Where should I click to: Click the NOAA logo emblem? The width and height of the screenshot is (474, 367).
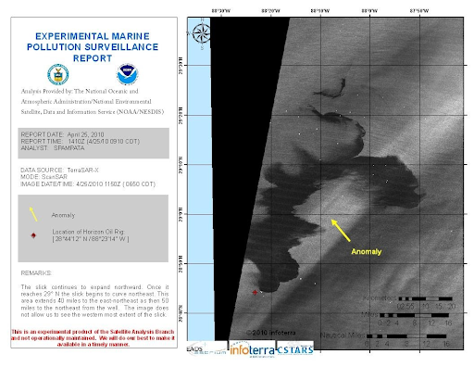pyautogui.click(x=128, y=74)
